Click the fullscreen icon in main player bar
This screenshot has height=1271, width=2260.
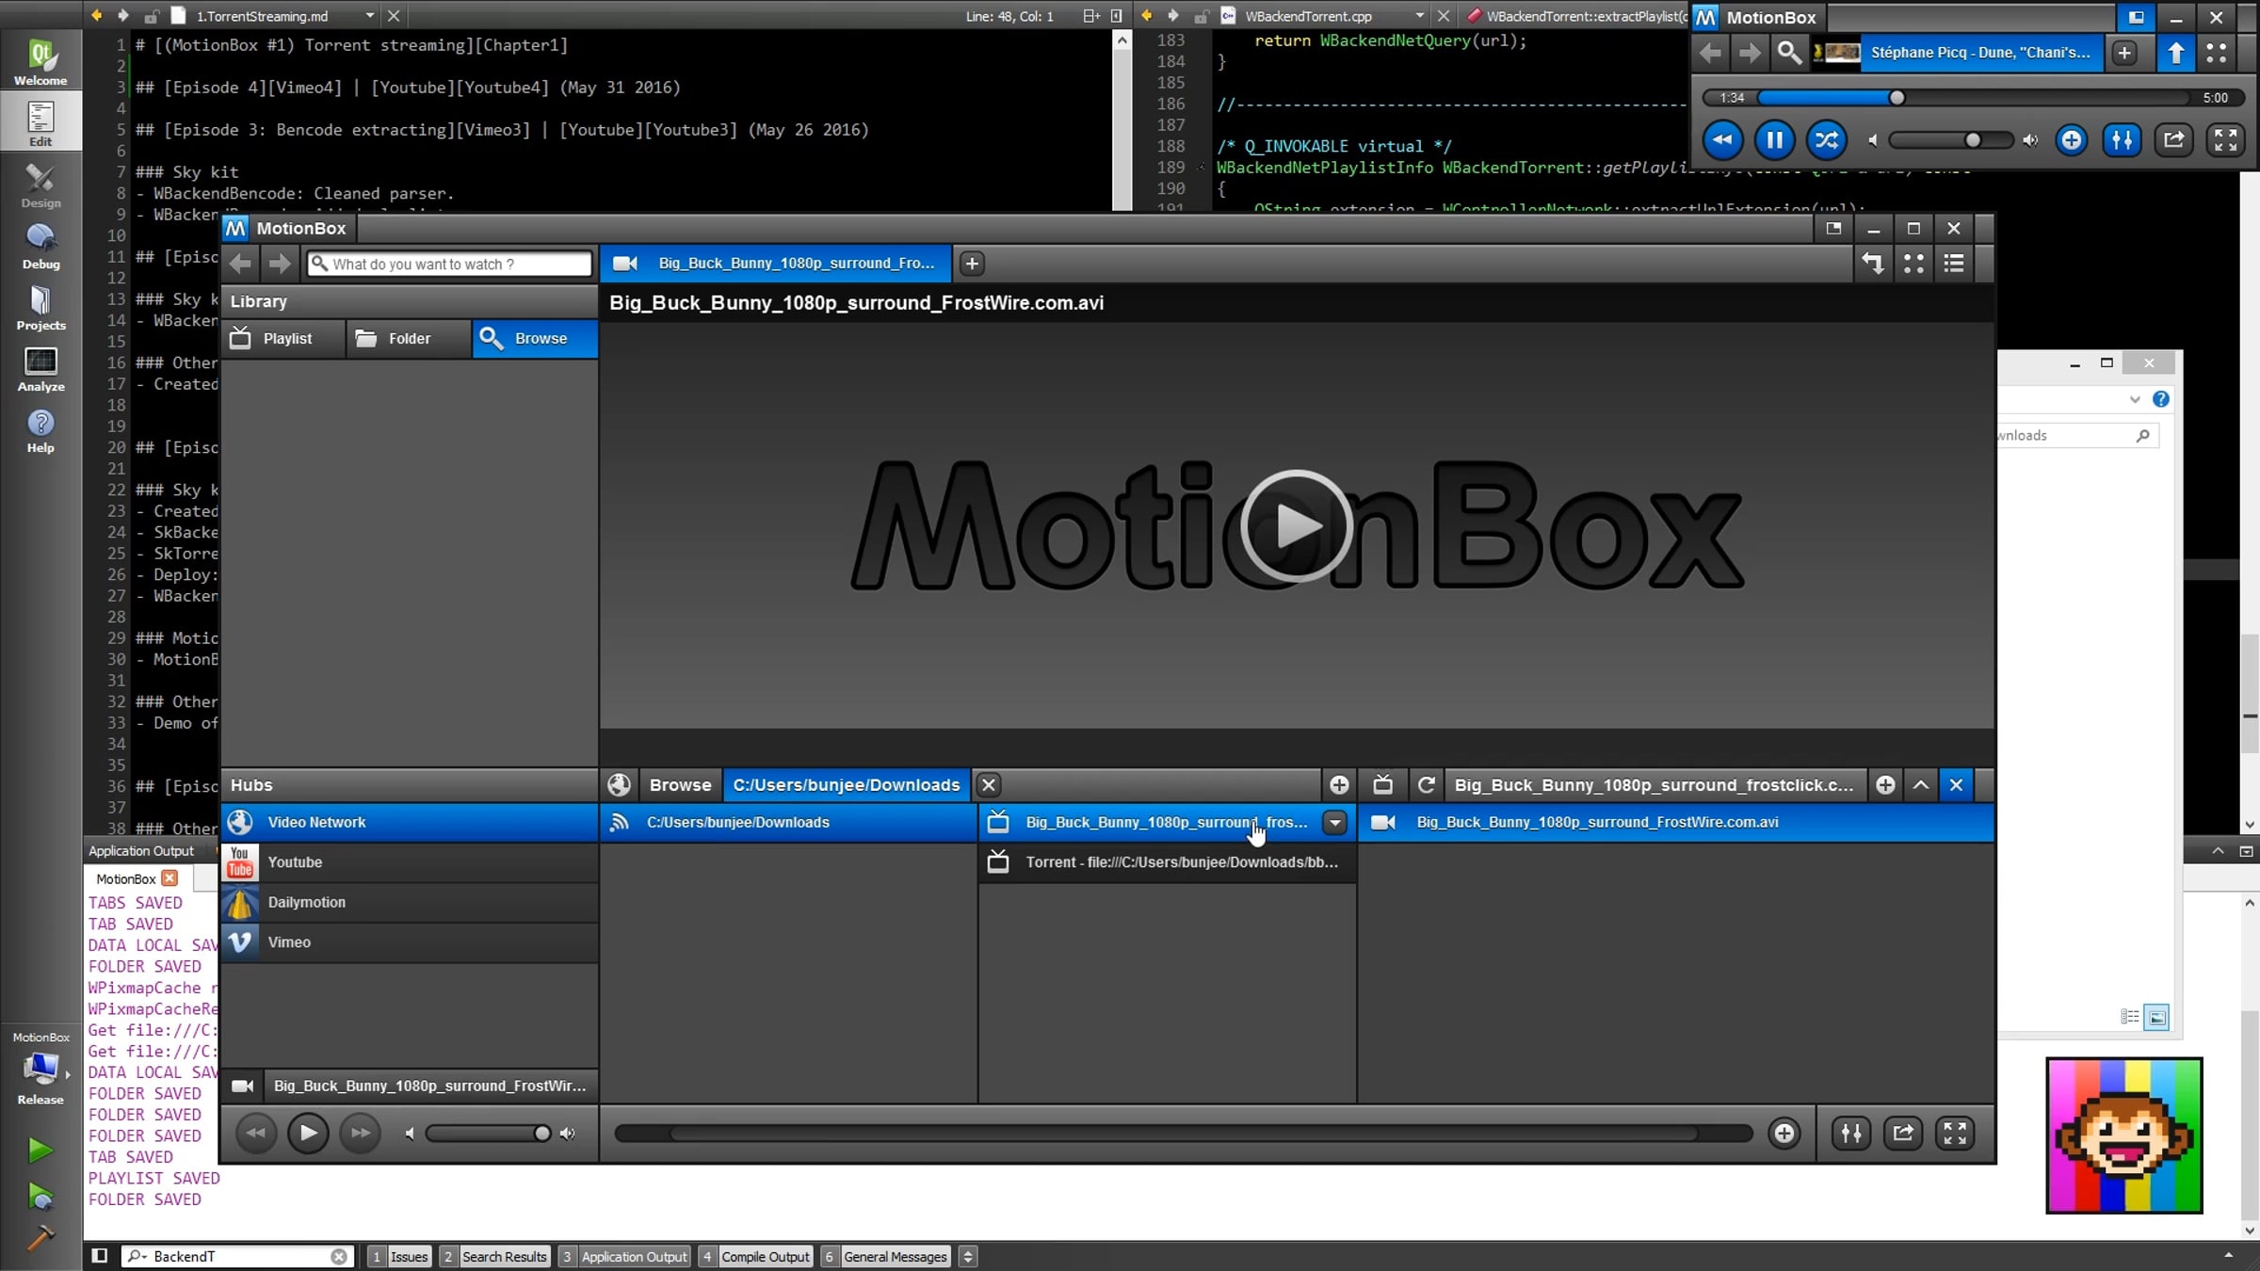pos(1955,1133)
